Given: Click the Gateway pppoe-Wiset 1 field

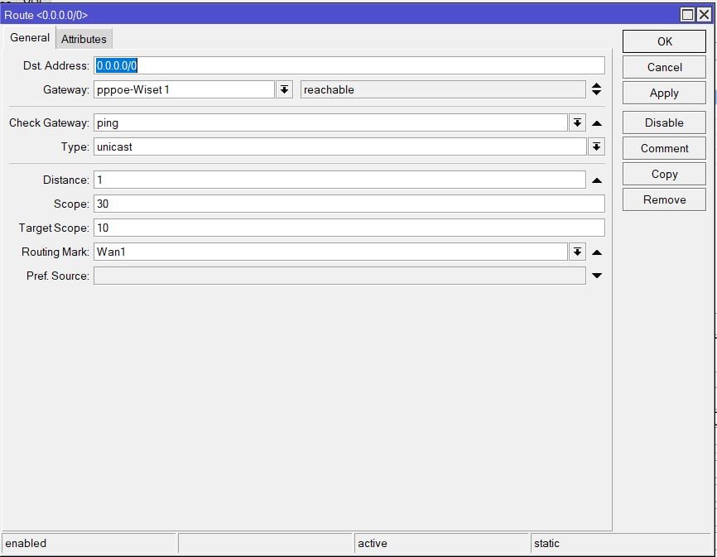Looking at the screenshot, I should (185, 89).
